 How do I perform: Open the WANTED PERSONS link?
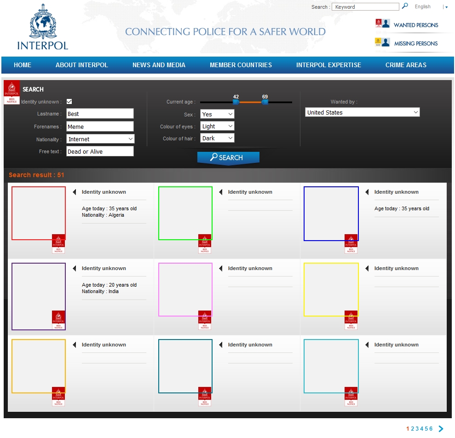tap(416, 25)
